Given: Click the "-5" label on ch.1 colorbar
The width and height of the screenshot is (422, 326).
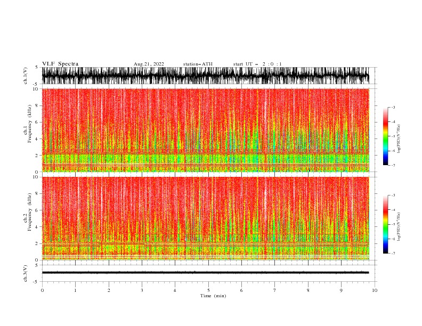Looking at the screenshot, I should click(x=393, y=136).
